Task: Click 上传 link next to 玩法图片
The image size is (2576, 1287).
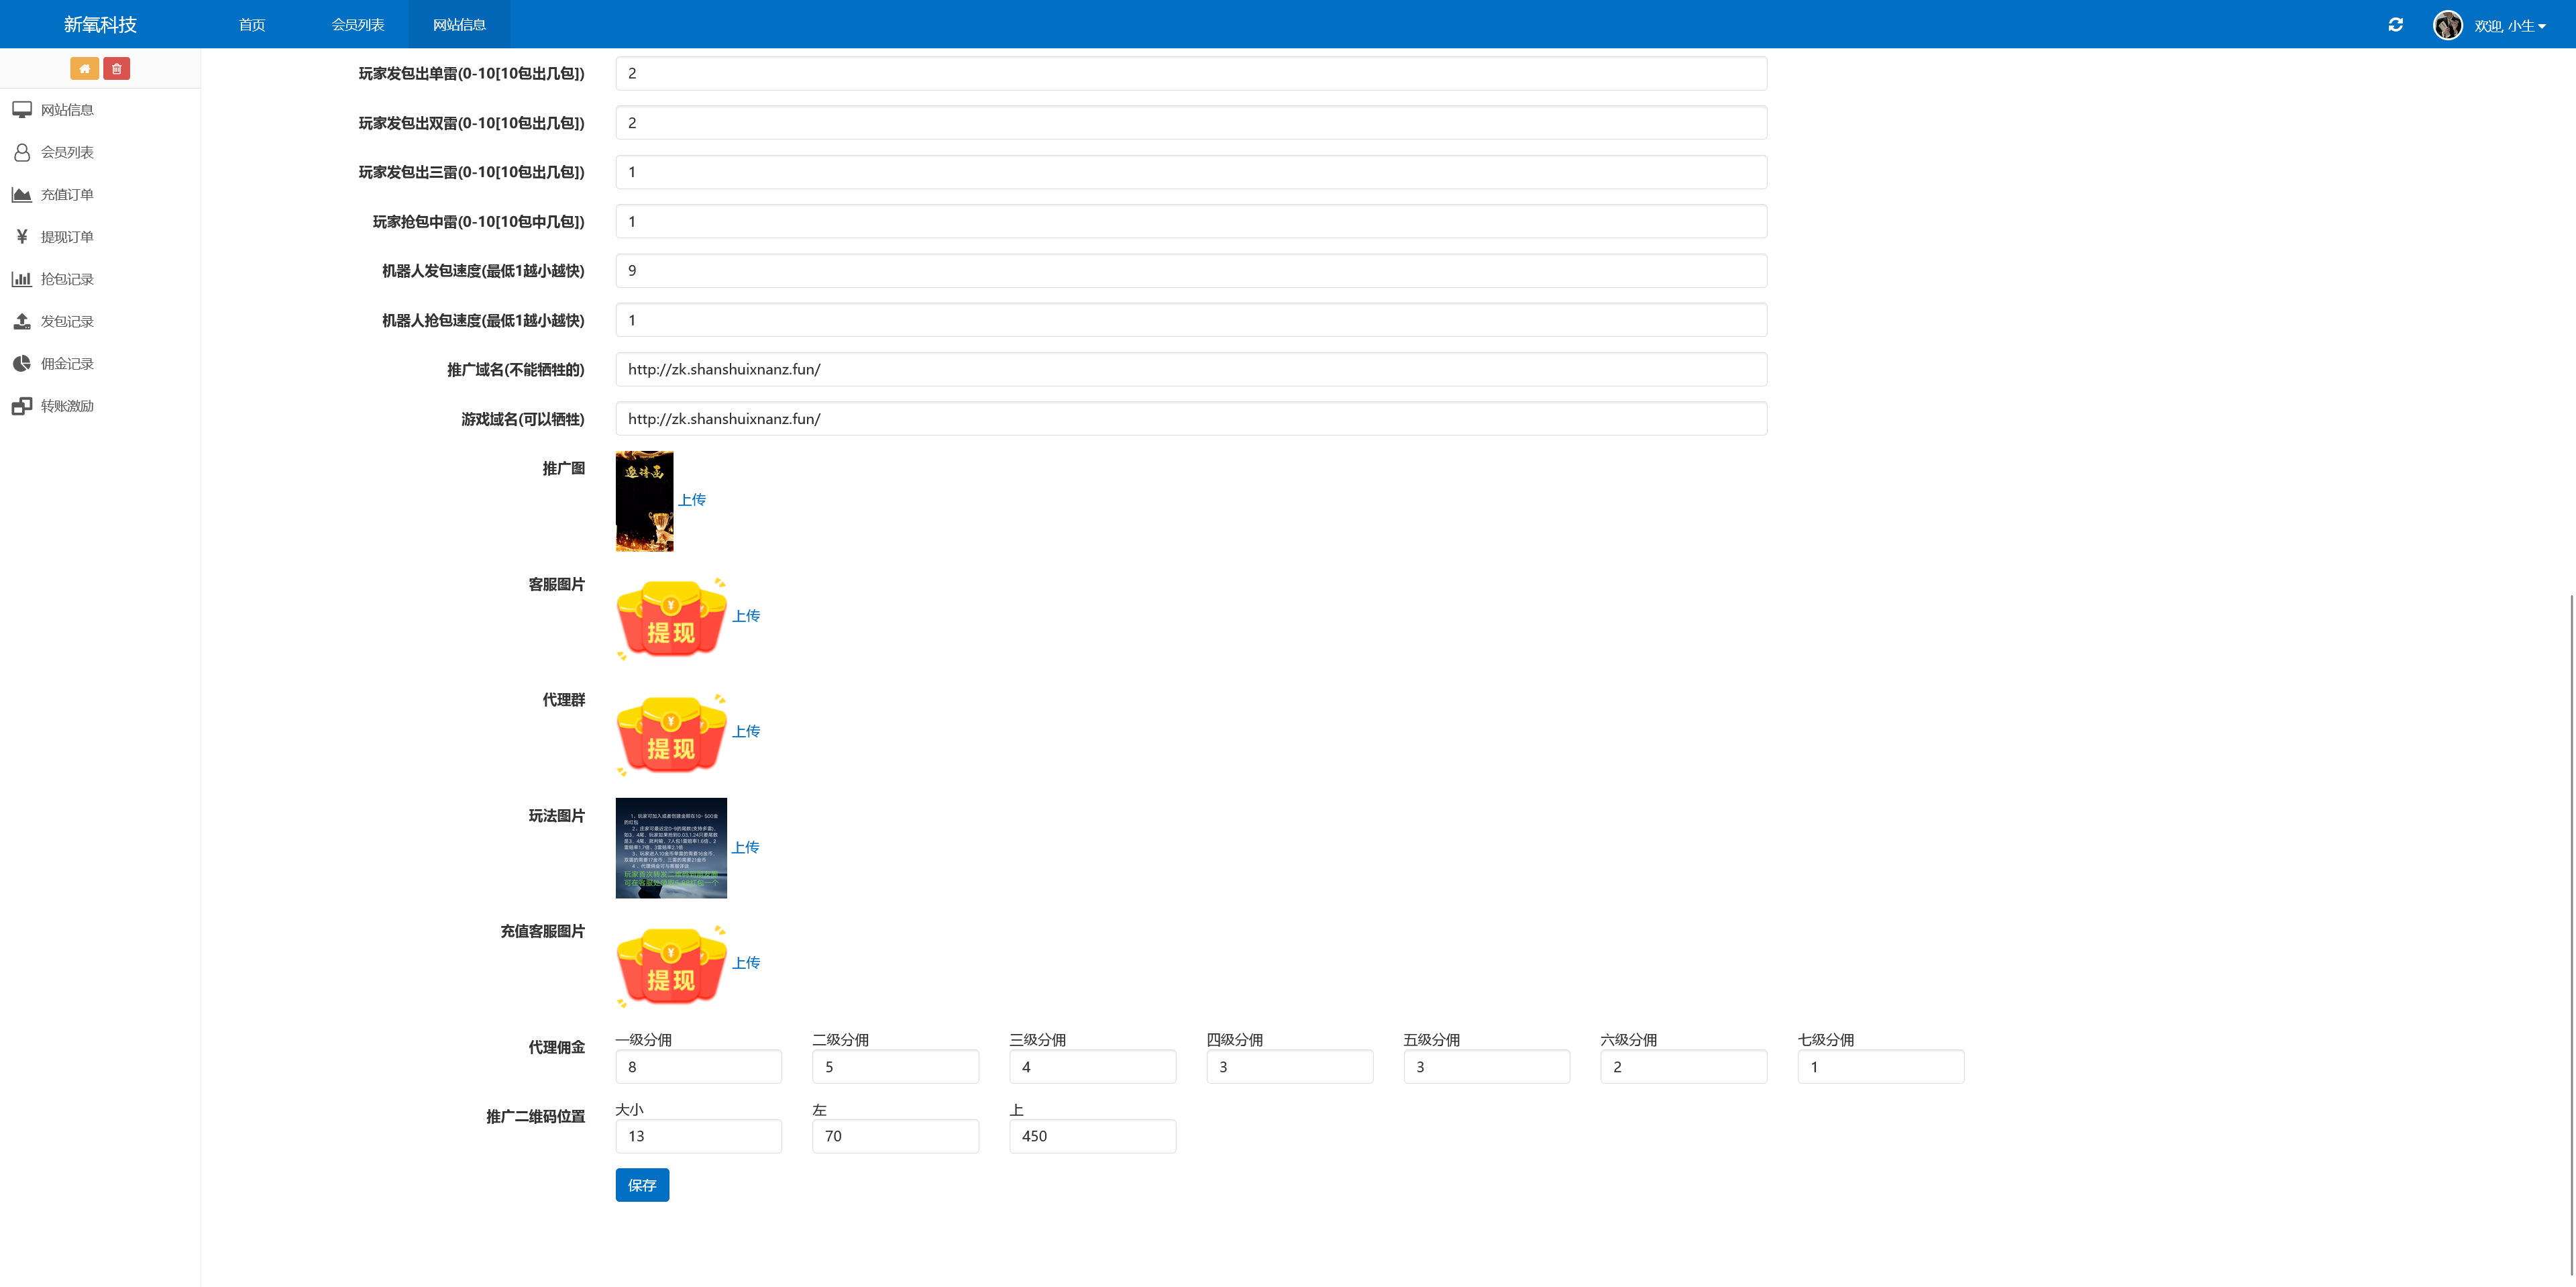Action: (x=745, y=847)
